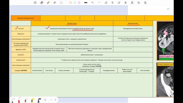The width and height of the screenshot is (183, 103).
Task: Click the 'Esophageal atresia' cell
Action: 109,71
